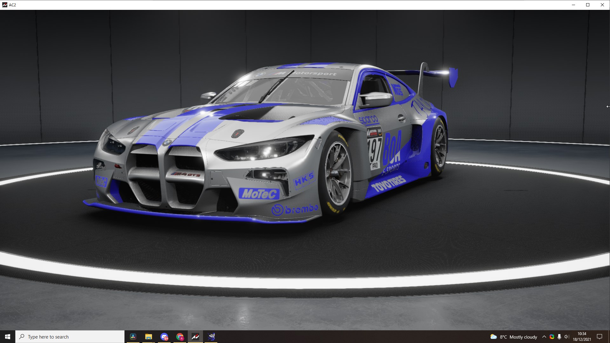Open File Explorer from the taskbar
The width and height of the screenshot is (610, 343).
(149, 337)
